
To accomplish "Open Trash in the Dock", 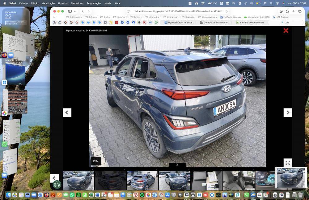I will pos(300,195).
